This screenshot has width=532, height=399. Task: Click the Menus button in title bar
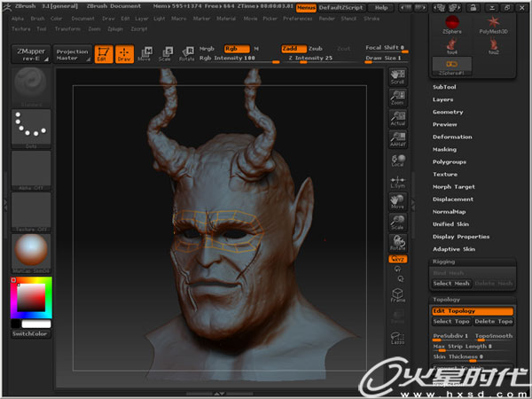(306, 7)
